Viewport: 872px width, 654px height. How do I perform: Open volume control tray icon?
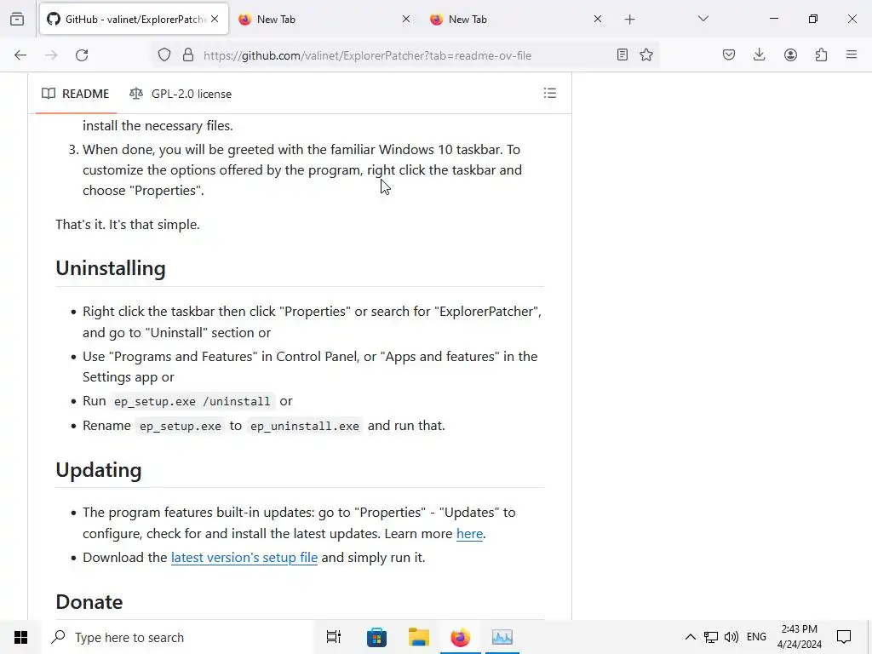click(731, 637)
